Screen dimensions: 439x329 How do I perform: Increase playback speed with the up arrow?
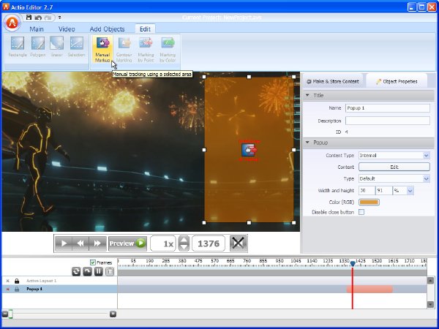[x=184, y=240]
